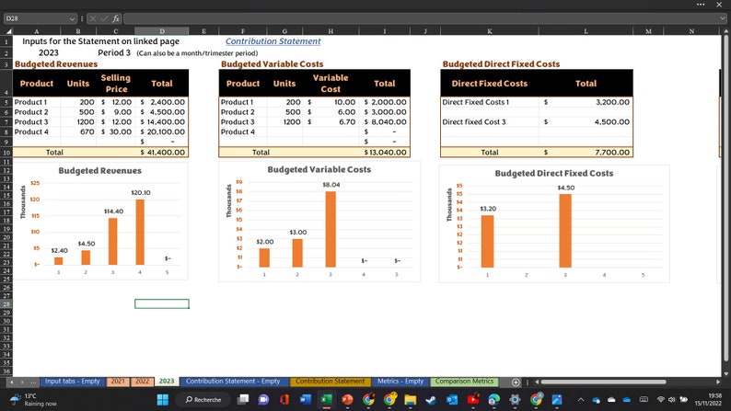This screenshot has height=411, width=731.
Task: Click the $20.10 bar in the Revenues chart
Action: click(x=140, y=232)
